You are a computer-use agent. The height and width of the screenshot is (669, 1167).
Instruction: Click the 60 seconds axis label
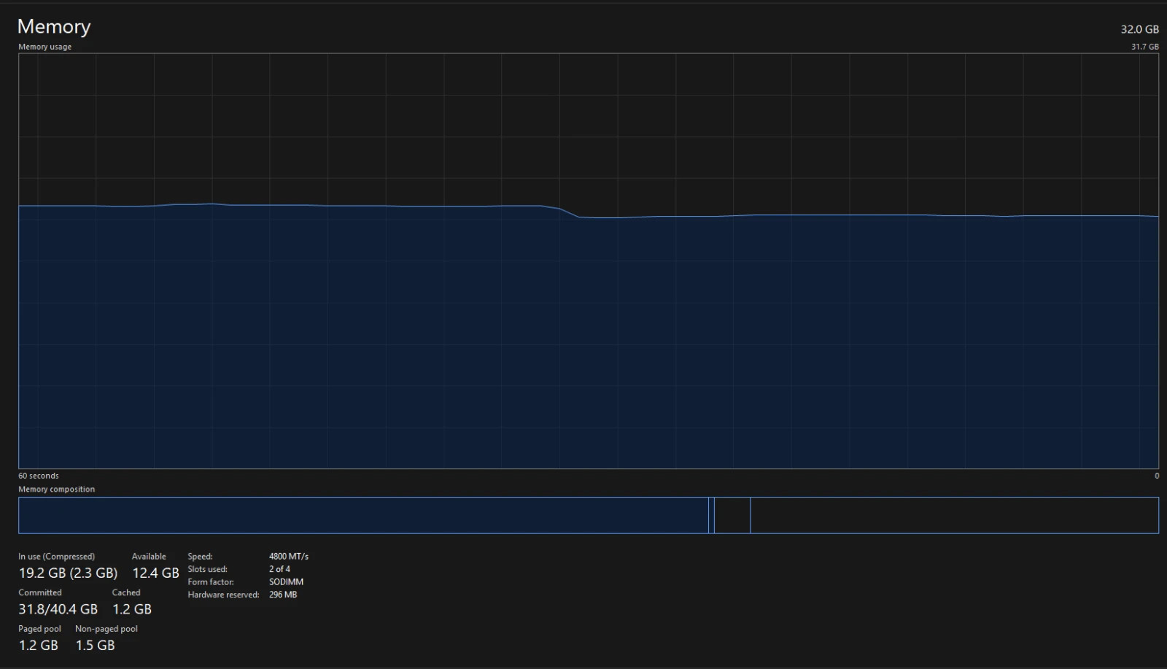[39, 476]
